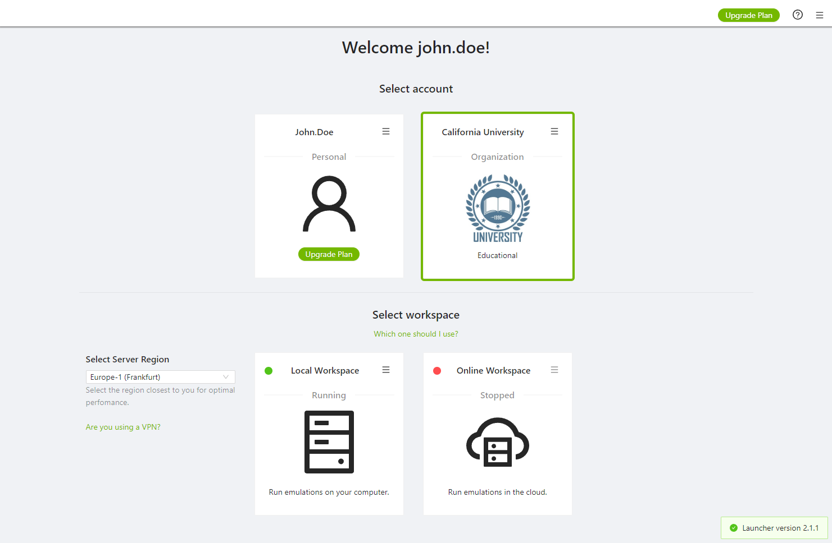Click the green checkmark in the version badge

click(x=733, y=528)
